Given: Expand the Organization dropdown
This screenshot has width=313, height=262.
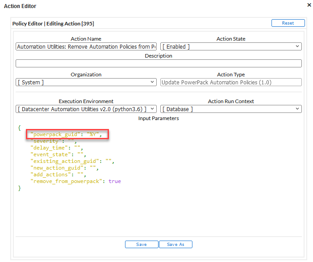Looking at the screenshot, I should 86,82.
